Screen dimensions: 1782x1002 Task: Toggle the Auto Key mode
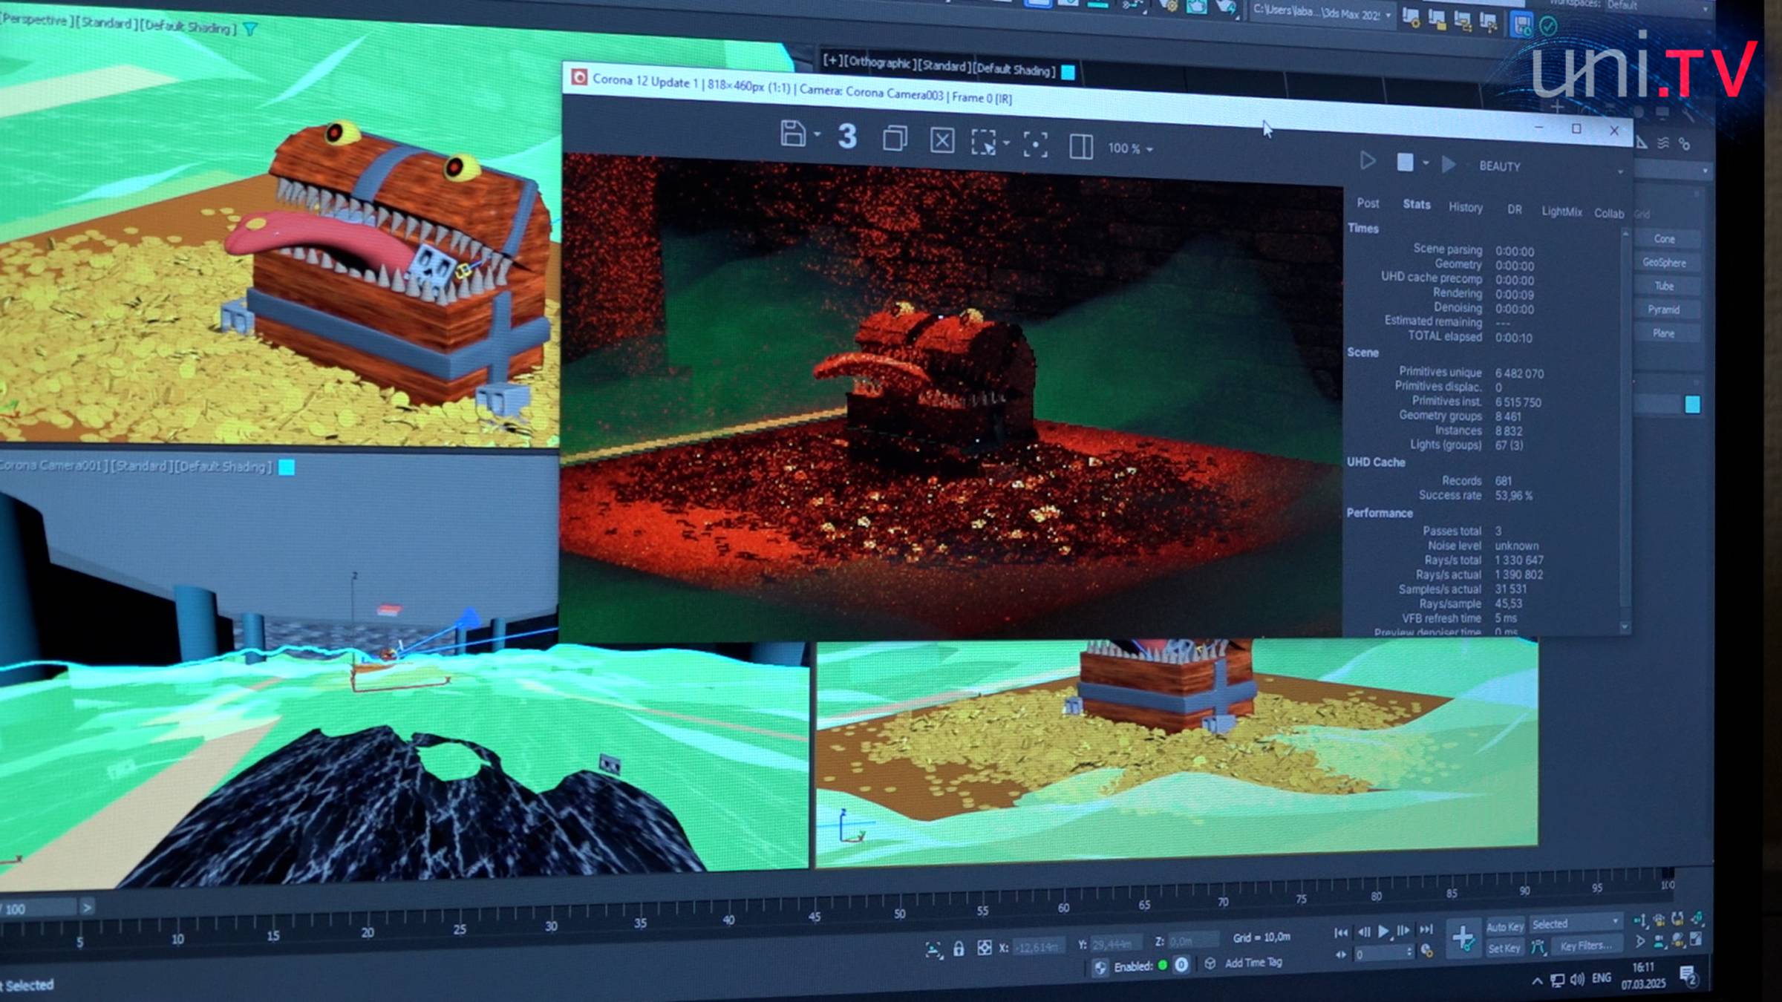tap(1504, 926)
